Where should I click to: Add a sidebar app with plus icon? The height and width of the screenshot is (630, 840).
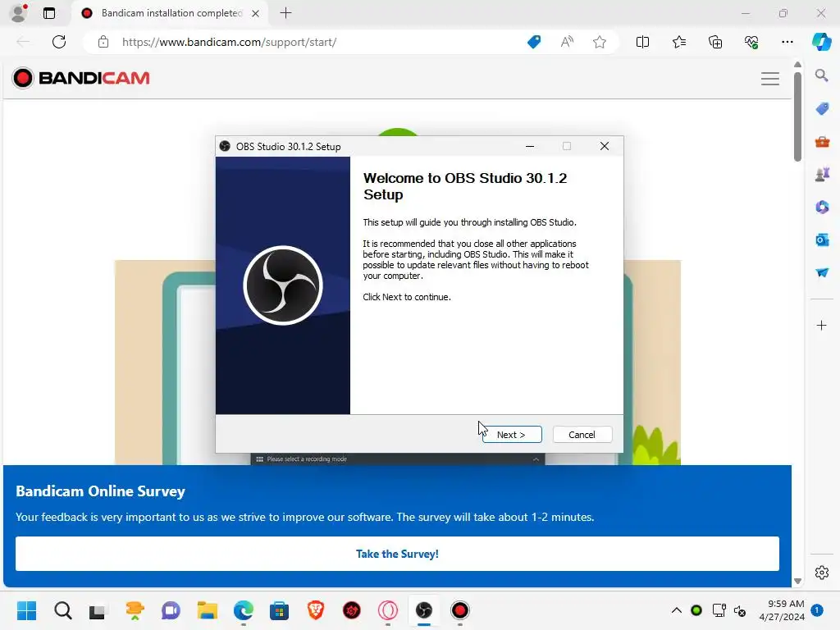821,325
